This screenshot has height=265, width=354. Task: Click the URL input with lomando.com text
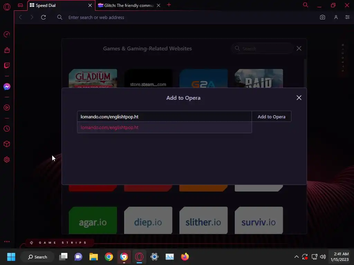(x=164, y=117)
